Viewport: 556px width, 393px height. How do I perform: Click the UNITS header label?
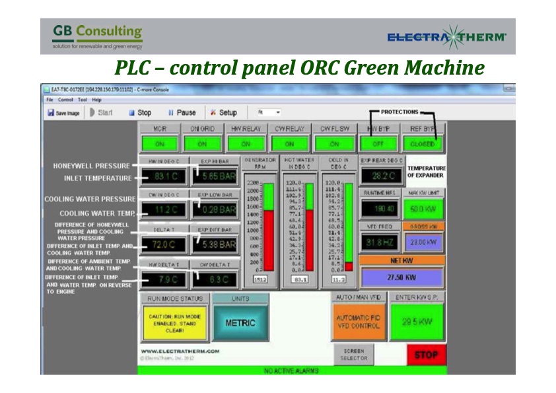point(240,299)
